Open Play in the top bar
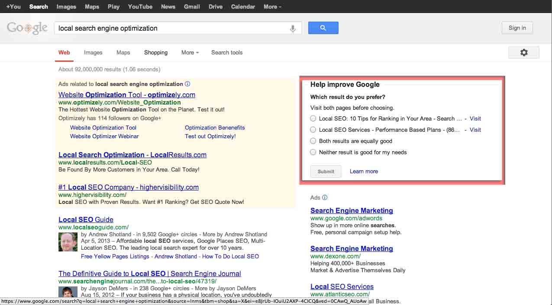Viewport: 552px width, 305px height. [114, 6]
